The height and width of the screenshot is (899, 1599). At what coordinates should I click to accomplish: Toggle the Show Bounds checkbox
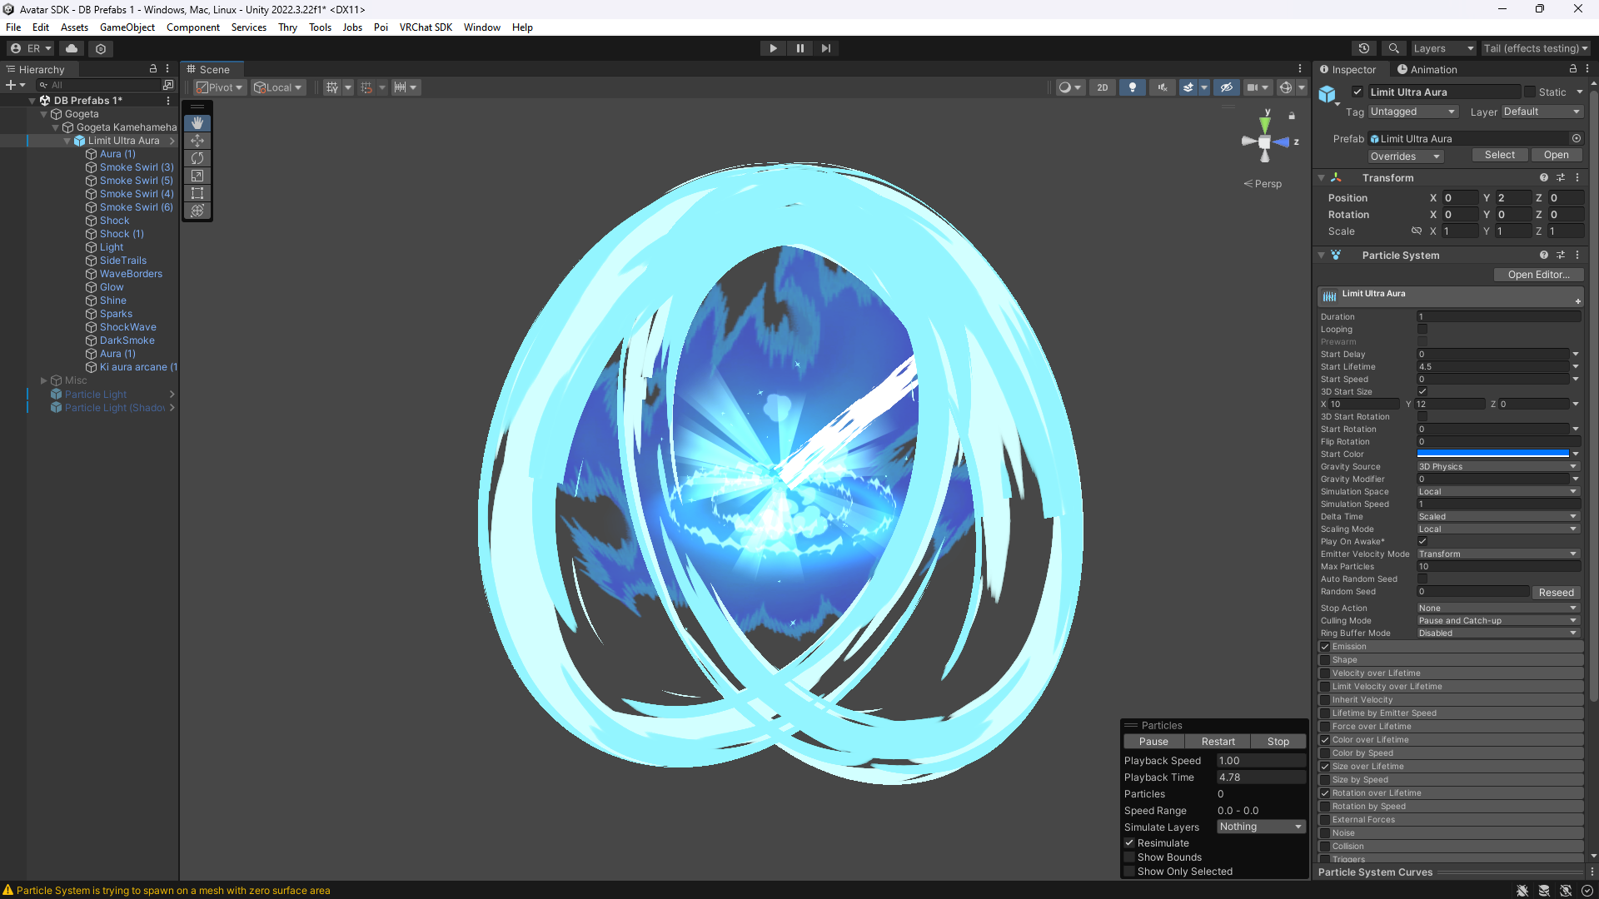(x=1130, y=857)
